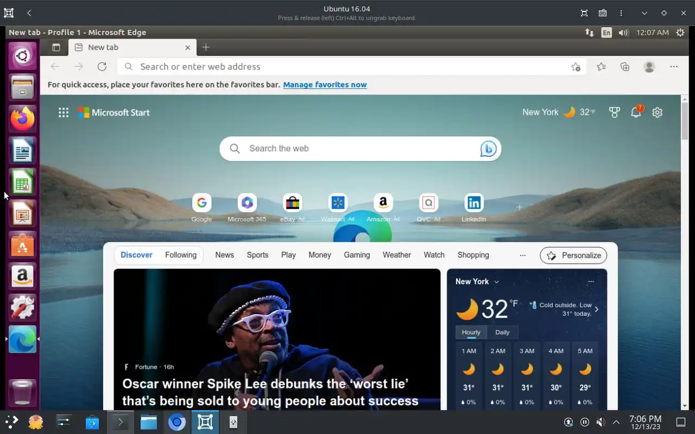Open weather card more options ellipsis
The image size is (695, 434).
(591, 282)
